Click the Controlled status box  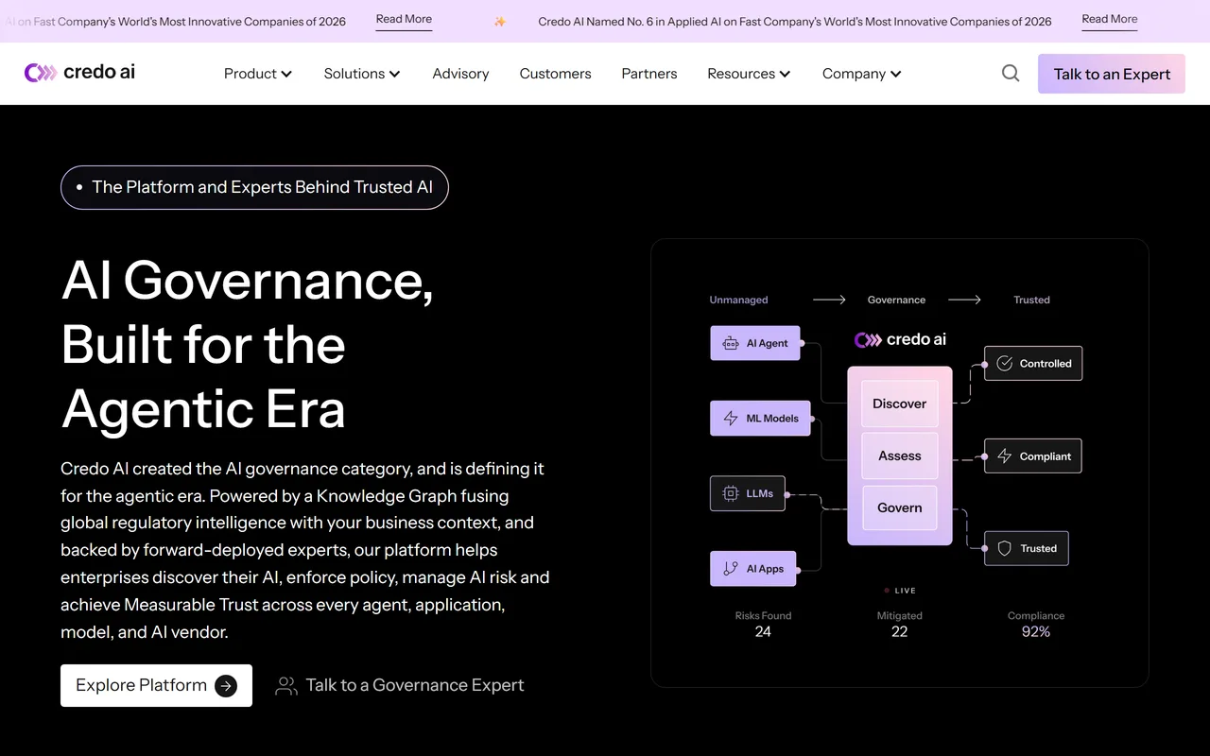tap(1033, 364)
